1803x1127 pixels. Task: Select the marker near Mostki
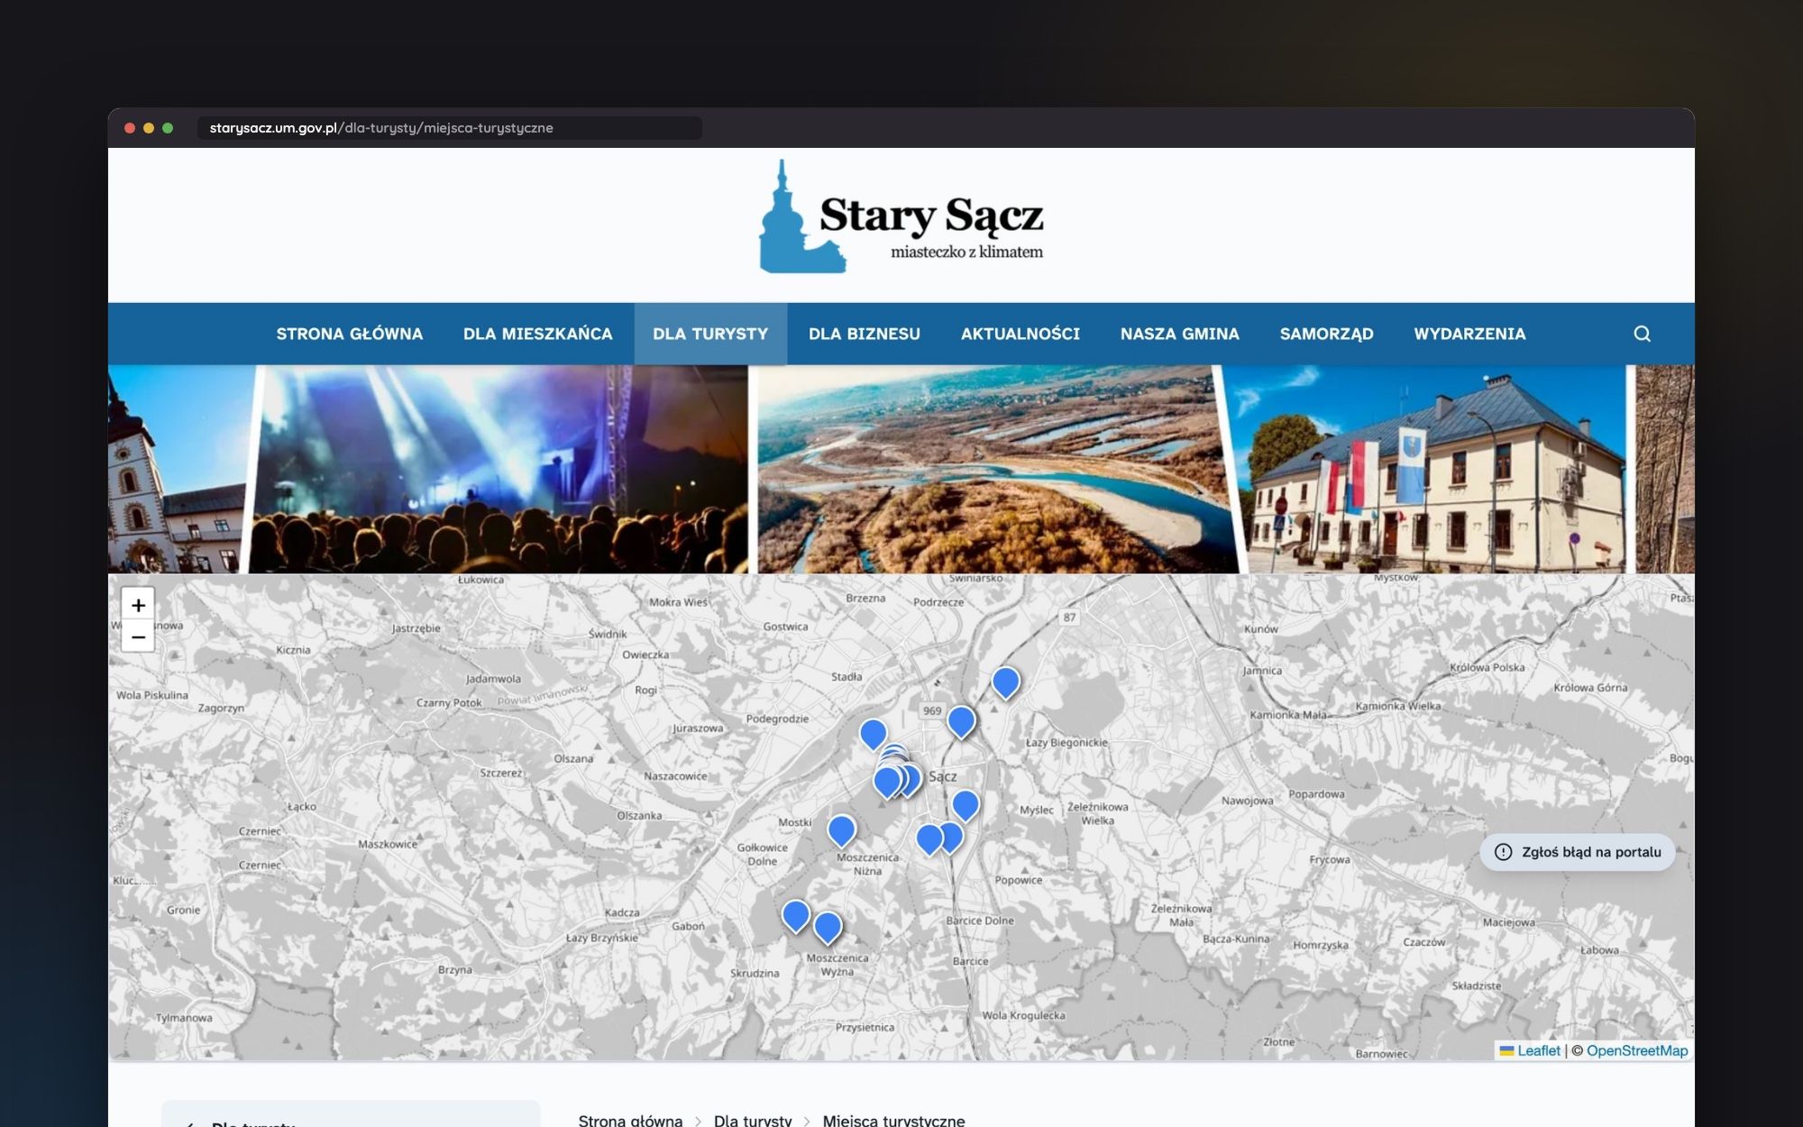[x=841, y=829]
